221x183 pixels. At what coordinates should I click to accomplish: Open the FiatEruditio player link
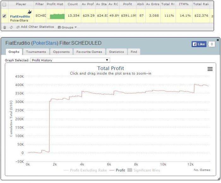point(20,16)
